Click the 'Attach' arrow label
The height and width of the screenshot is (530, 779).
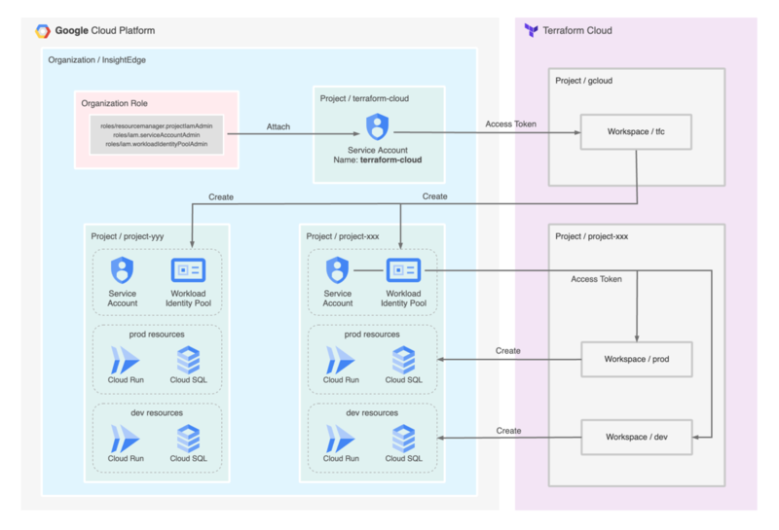tap(278, 127)
